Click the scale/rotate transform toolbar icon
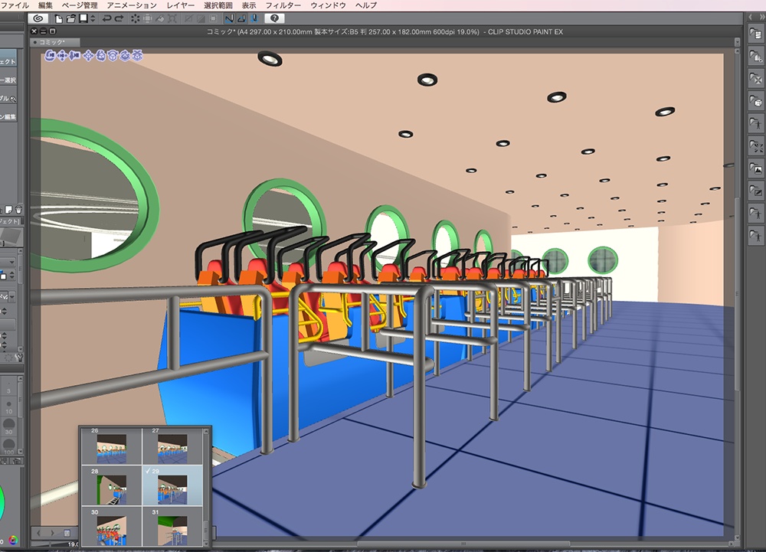This screenshot has height=552, width=766. pos(172,18)
